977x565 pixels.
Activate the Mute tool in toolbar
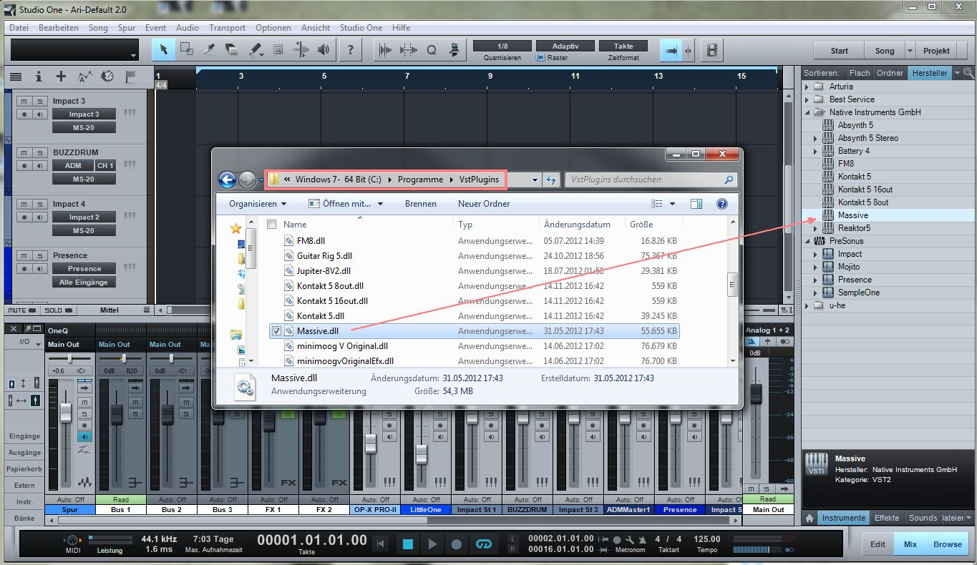click(278, 50)
